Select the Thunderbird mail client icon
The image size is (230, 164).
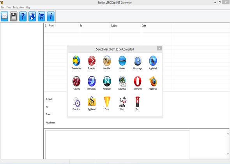pyautogui.click(x=76, y=61)
